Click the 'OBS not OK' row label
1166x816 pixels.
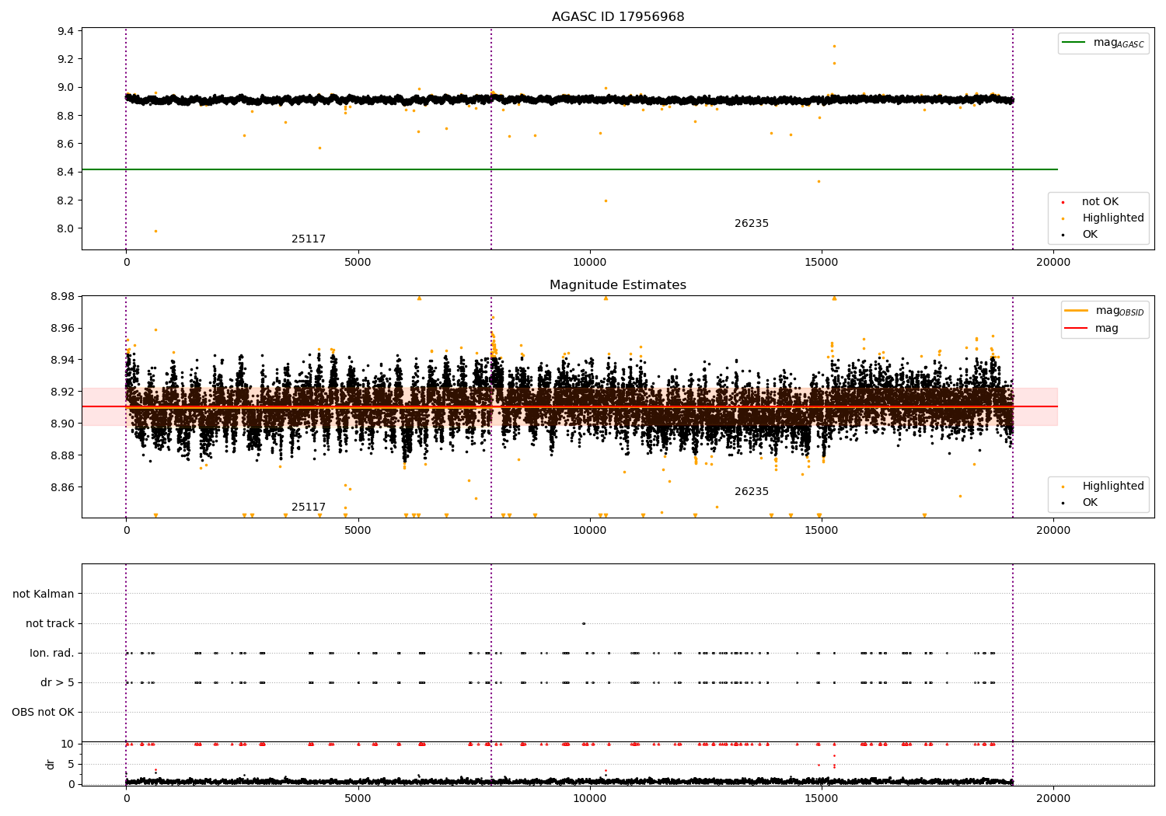[x=44, y=713]
